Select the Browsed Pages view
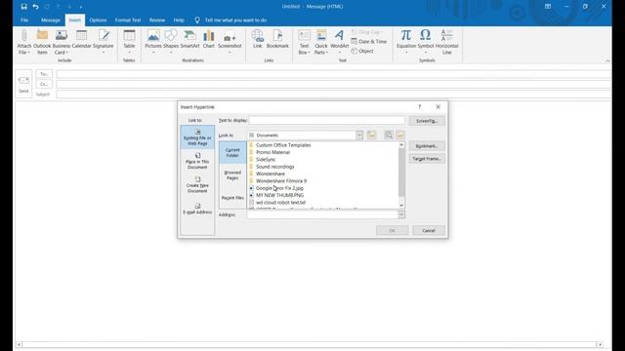Screen dimensions: 625x351 pyautogui.click(x=232, y=175)
